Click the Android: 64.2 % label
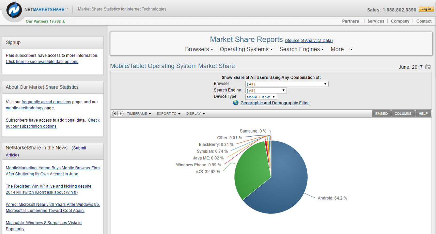This screenshot has width=436, height=234. (x=332, y=198)
